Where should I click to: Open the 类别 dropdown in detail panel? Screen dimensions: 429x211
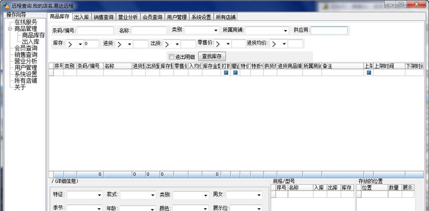[206, 195]
